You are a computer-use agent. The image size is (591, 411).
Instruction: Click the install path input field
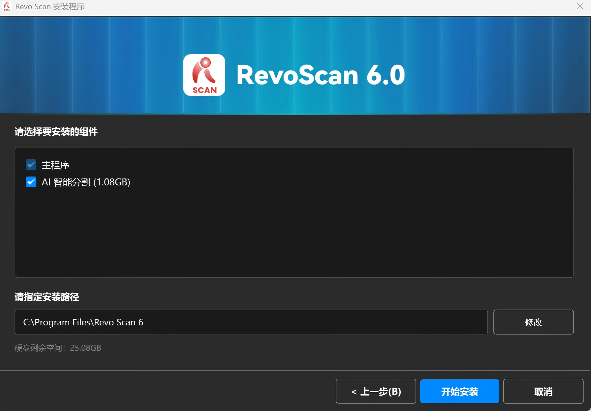click(251, 322)
